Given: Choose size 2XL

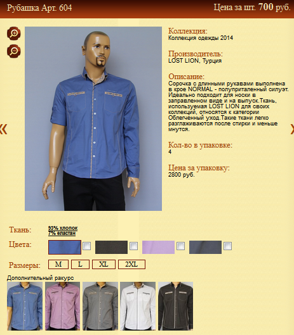Looking at the screenshot, I should [131, 265].
